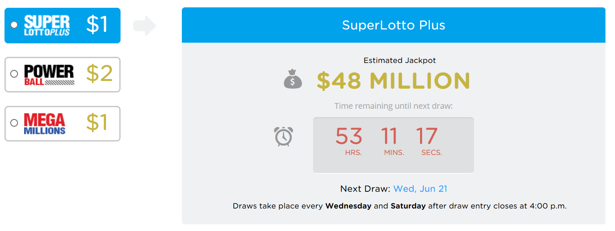Click the $48 MILLION jackpot amount
This screenshot has height=231, width=615.
pos(393,81)
